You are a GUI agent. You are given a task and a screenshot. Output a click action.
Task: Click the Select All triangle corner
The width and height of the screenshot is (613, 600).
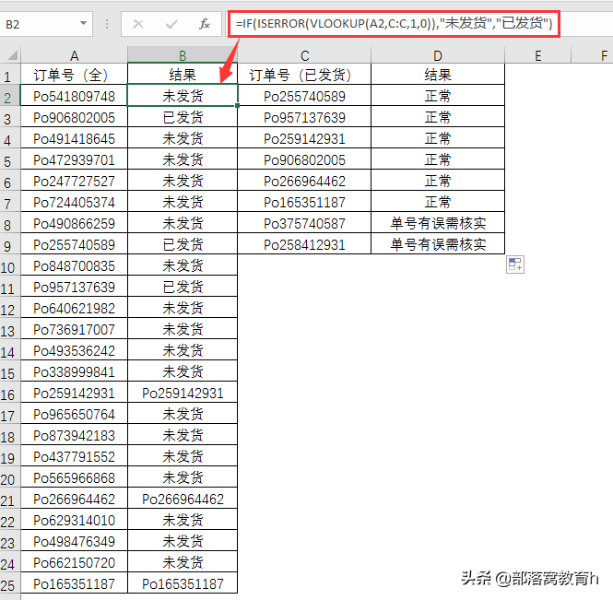13,55
